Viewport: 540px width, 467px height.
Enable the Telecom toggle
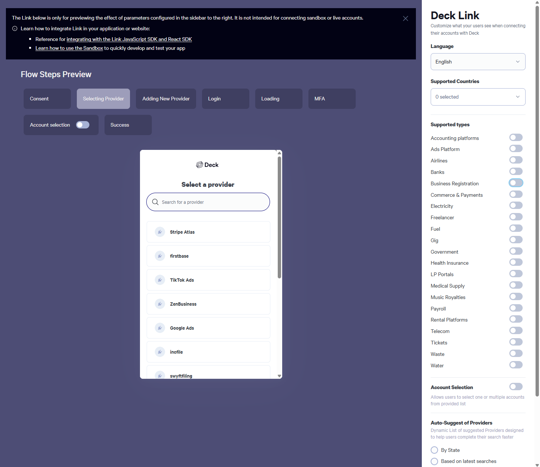[516, 330]
